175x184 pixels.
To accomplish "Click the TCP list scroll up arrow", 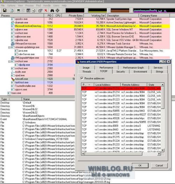I will [162, 85].
